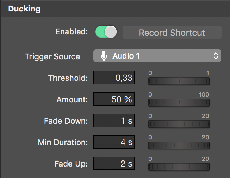Click the Threshold value field
The width and height of the screenshot is (230, 178).
(114, 78)
